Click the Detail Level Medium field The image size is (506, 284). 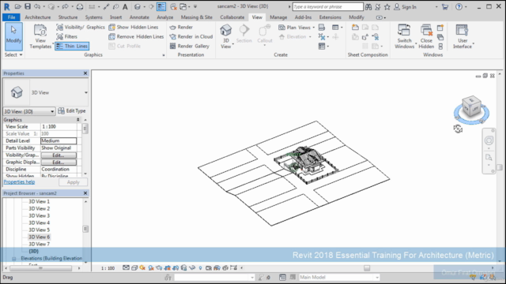pyautogui.click(x=59, y=141)
